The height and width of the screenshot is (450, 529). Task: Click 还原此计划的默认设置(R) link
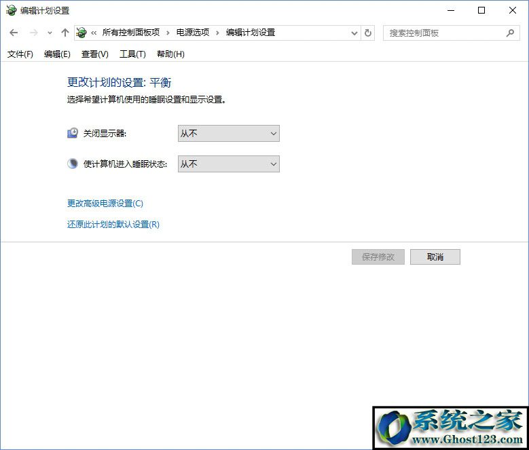tap(113, 225)
